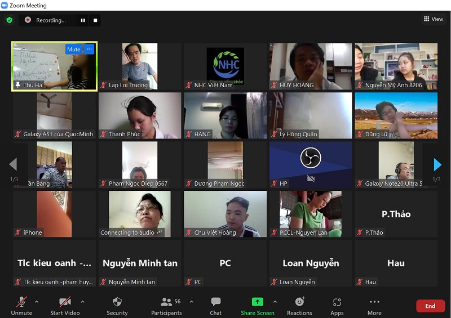The height and width of the screenshot is (318, 451).
Task: Stop the meeting recording
Action: (x=95, y=20)
